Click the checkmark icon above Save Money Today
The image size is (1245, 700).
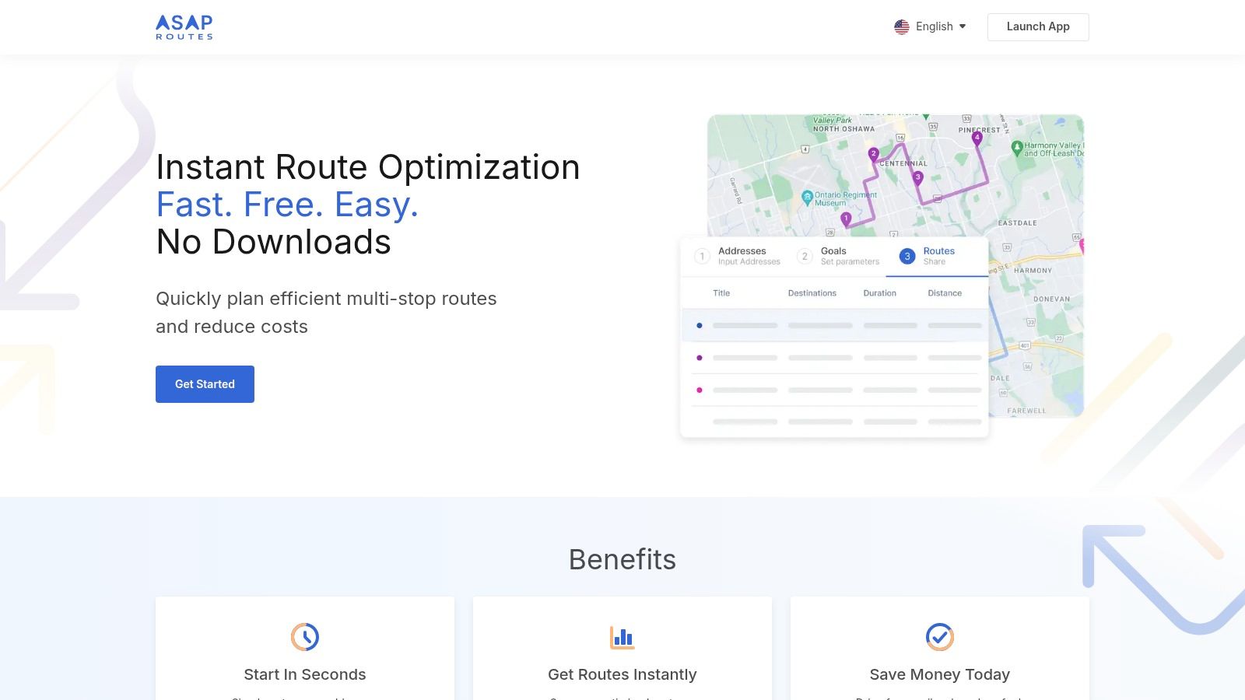[x=939, y=636]
